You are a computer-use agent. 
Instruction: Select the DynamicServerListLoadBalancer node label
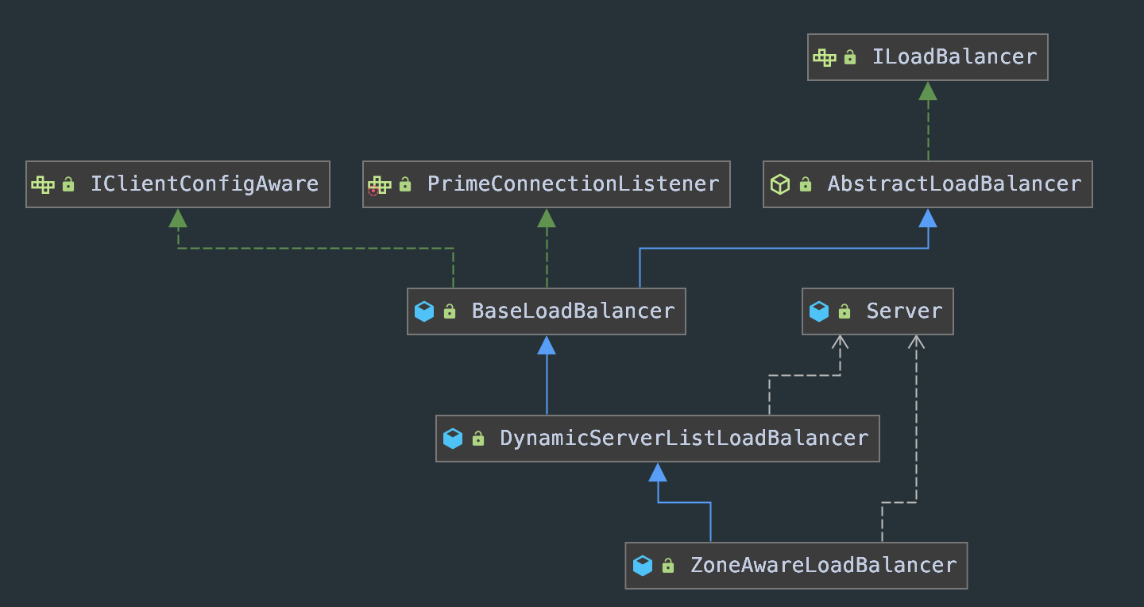[x=684, y=439]
